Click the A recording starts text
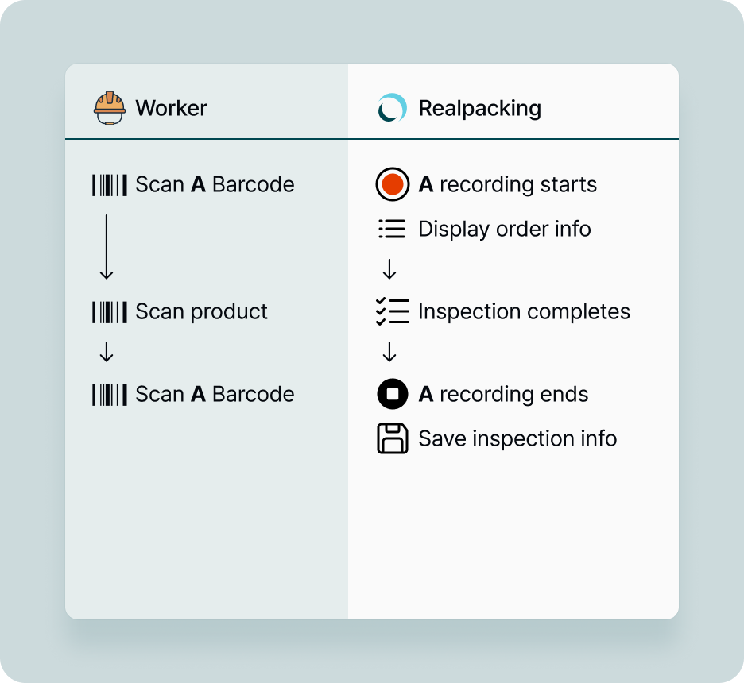The width and height of the screenshot is (744, 683). tap(507, 185)
